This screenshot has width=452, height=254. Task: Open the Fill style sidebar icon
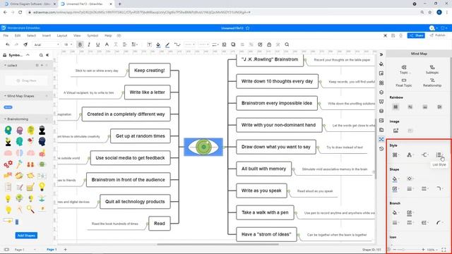click(x=381, y=64)
